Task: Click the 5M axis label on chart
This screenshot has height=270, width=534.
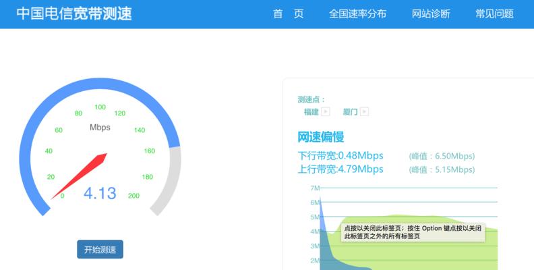Action: point(315,217)
